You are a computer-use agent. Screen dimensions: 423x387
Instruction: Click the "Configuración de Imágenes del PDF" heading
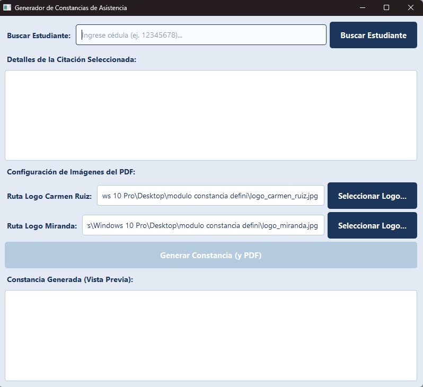click(71, 172)
